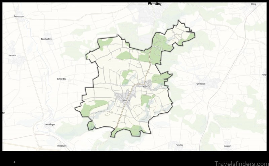Select the Rudelstetten place label
The width and height of the screenshot is (269, 166).
point(46,39)
